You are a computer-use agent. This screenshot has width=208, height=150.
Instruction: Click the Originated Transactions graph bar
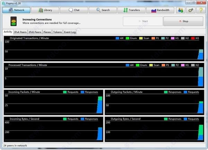coord(201,54)
